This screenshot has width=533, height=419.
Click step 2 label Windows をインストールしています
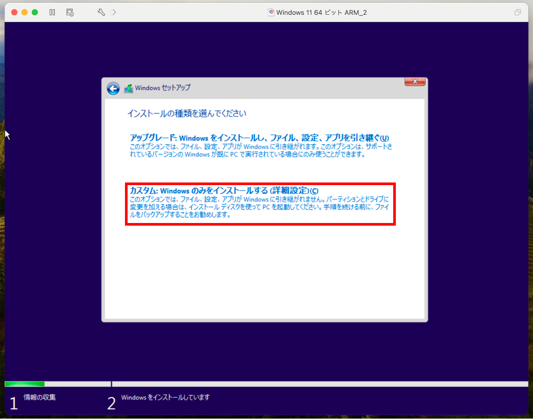[x=165, y=397]
